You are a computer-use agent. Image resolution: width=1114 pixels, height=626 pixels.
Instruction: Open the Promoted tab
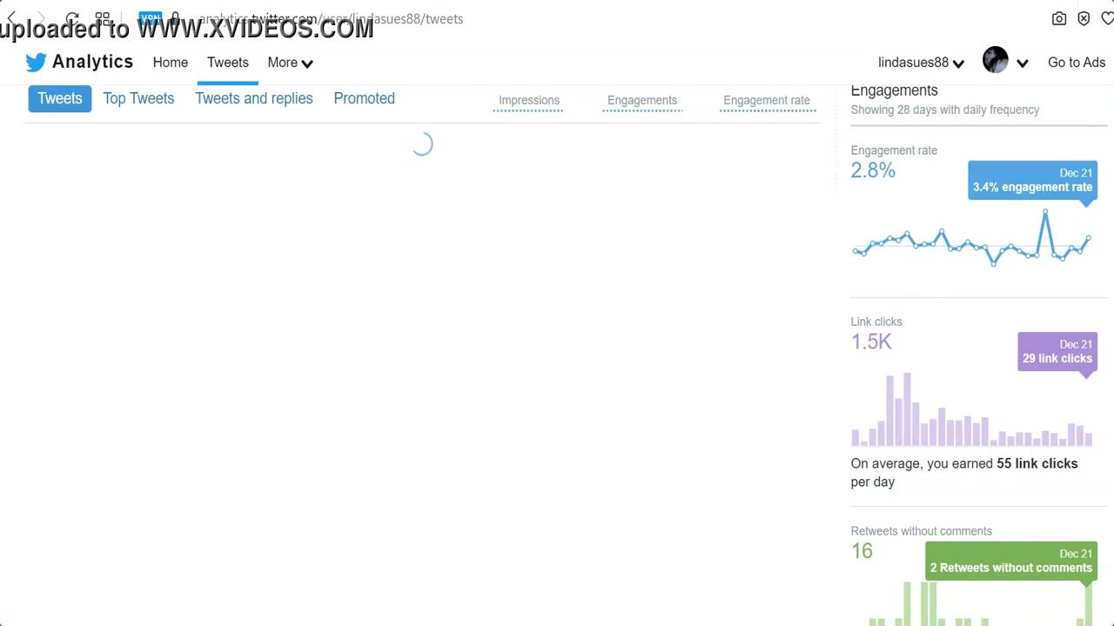pos(364,98)
